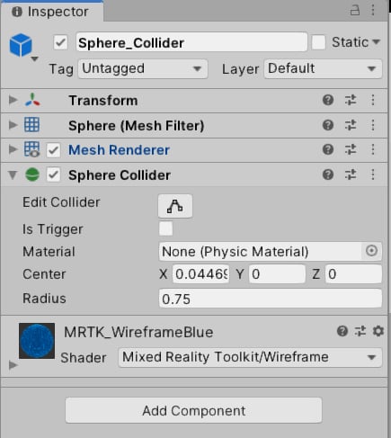Toggle the Sphere_Collider active checkbox
The height and width of the screenshot is (438, 391).
[60, 42]
